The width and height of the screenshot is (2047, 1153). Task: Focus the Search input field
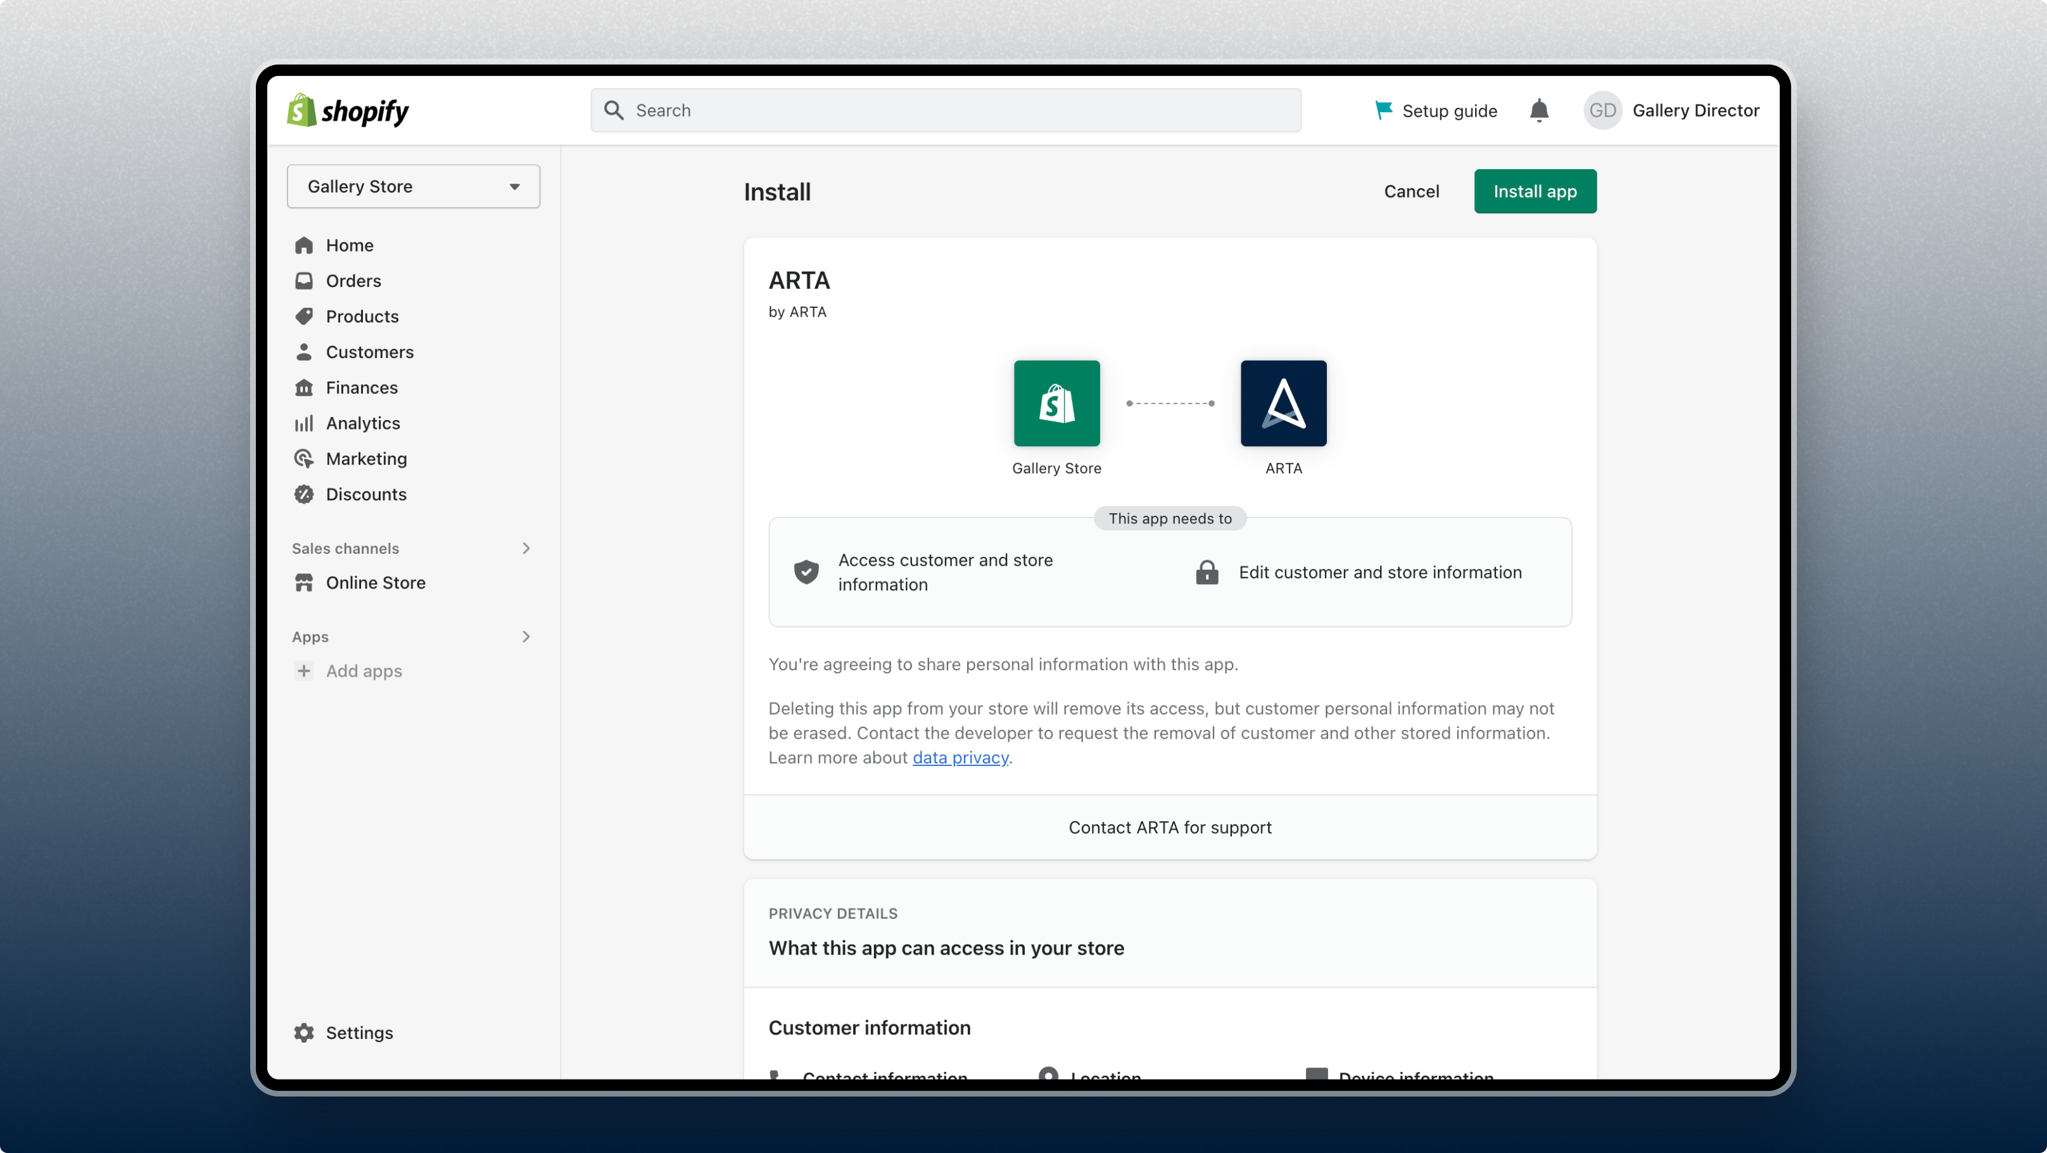pos(946,110)
